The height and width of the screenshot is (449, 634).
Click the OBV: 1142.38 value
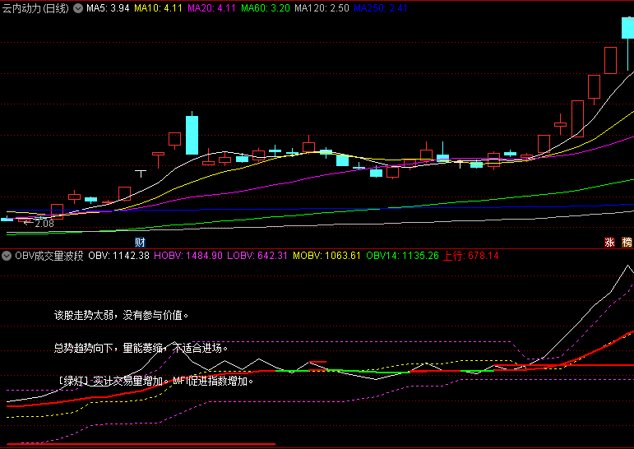118,256
